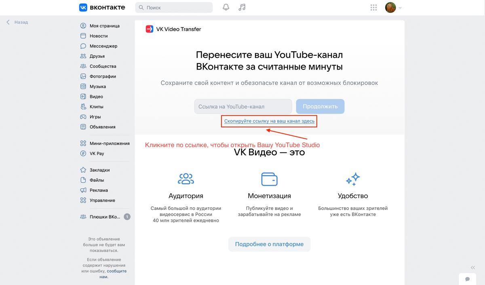Click the VK Pay ruble icon
Viewport: 485px width, 285px height.
(83, 154)
